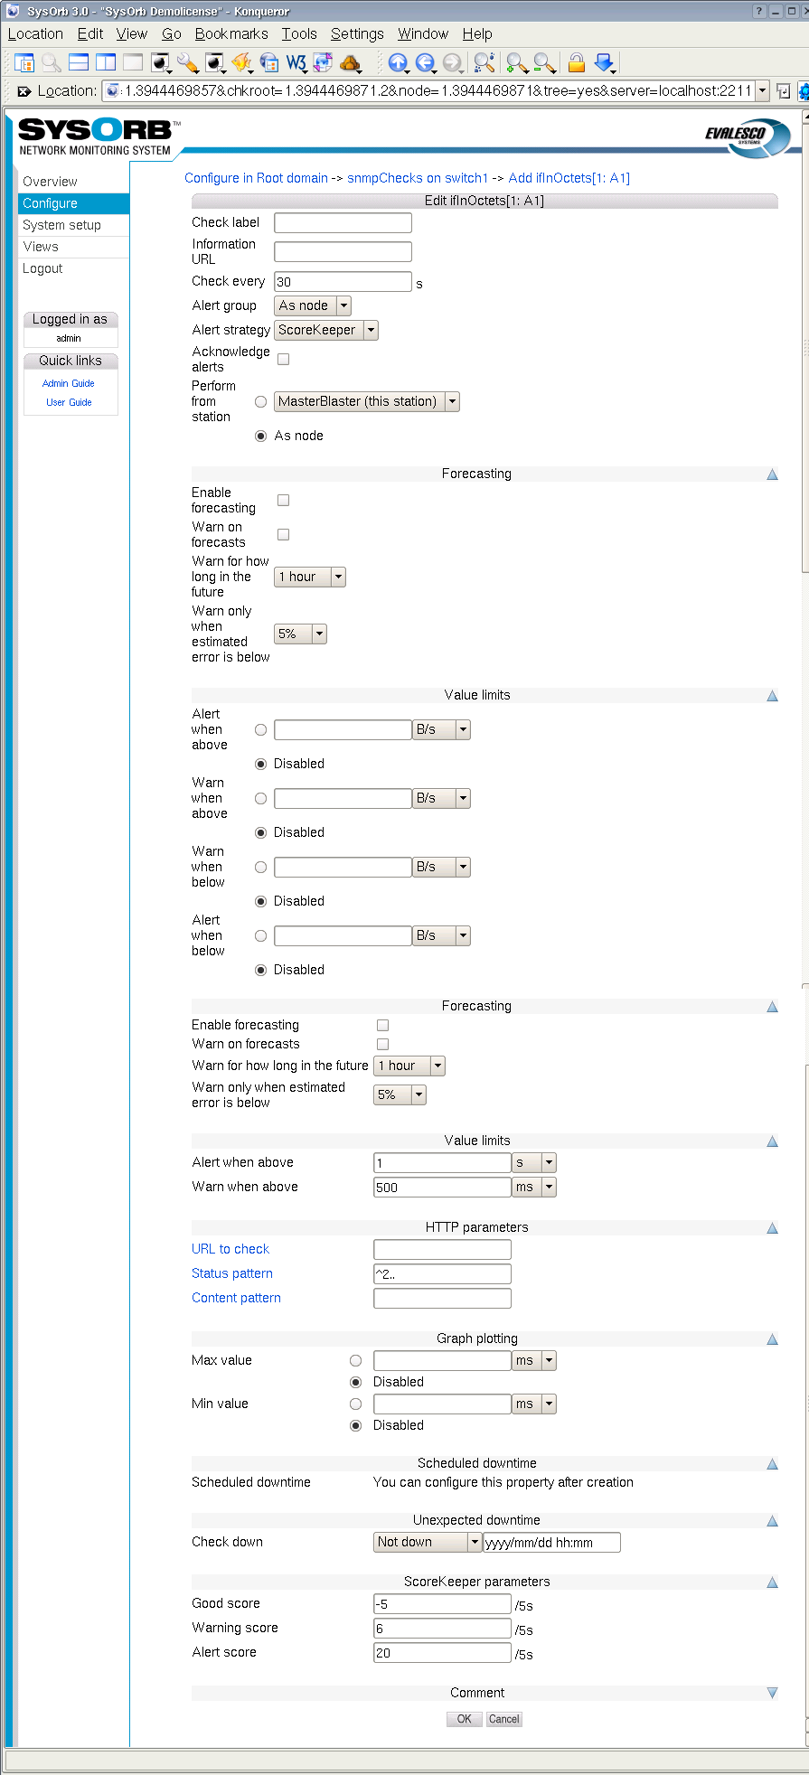Click the SysOrb logo
This screenshot has width=809, height=1775.
pos(99,136)
